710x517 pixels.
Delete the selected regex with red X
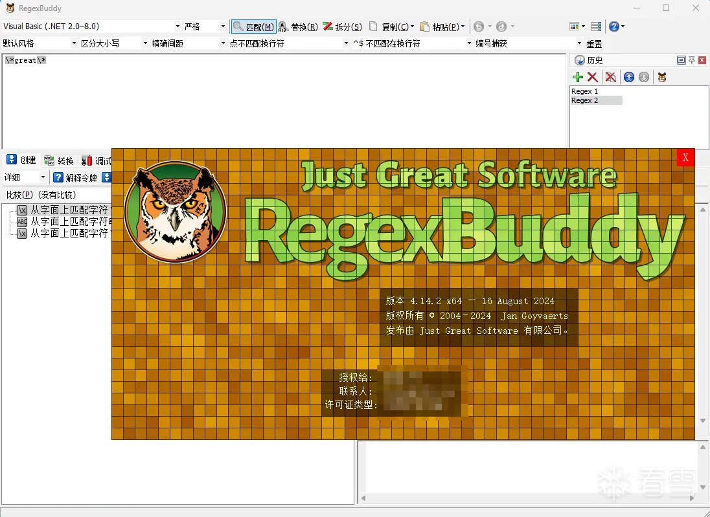point(592,77)
